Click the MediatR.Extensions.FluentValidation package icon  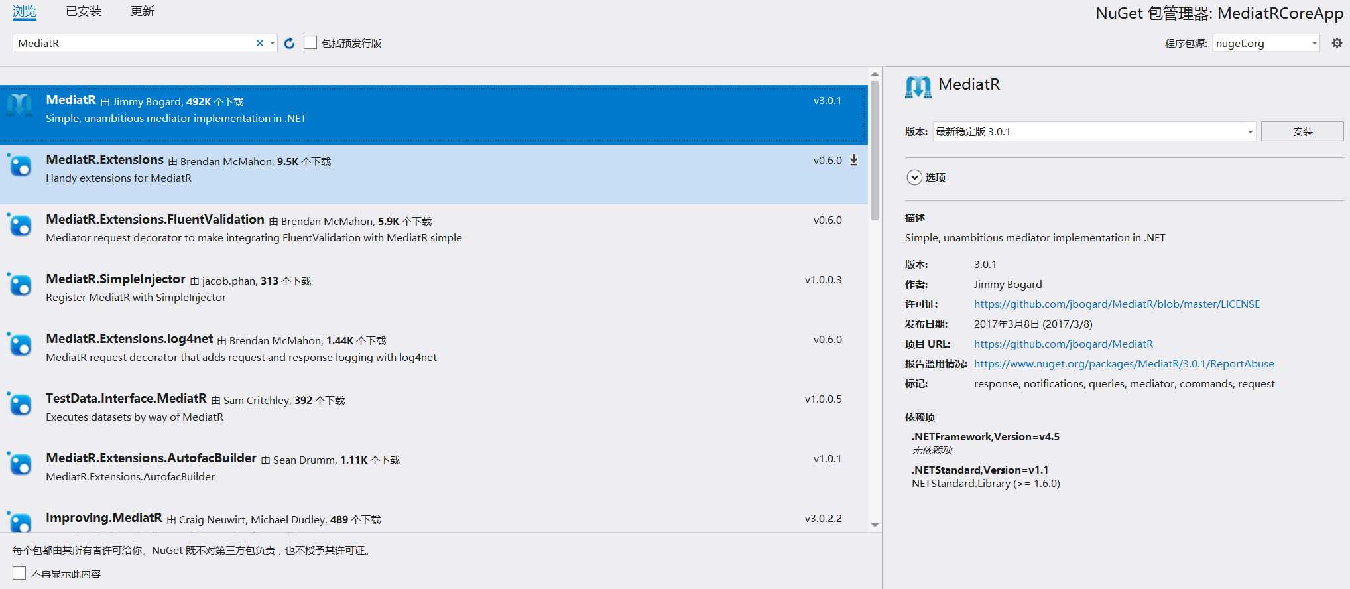click(19, 224)
